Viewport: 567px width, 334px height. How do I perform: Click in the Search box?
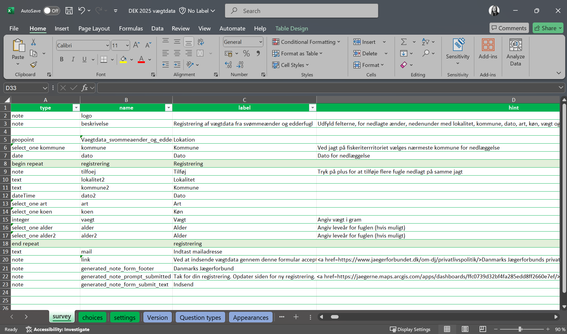302,11
